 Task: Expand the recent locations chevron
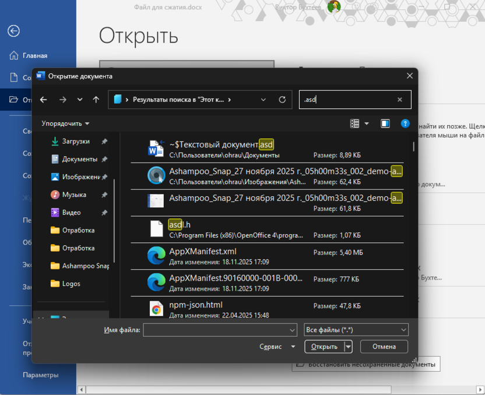point(80,100)
